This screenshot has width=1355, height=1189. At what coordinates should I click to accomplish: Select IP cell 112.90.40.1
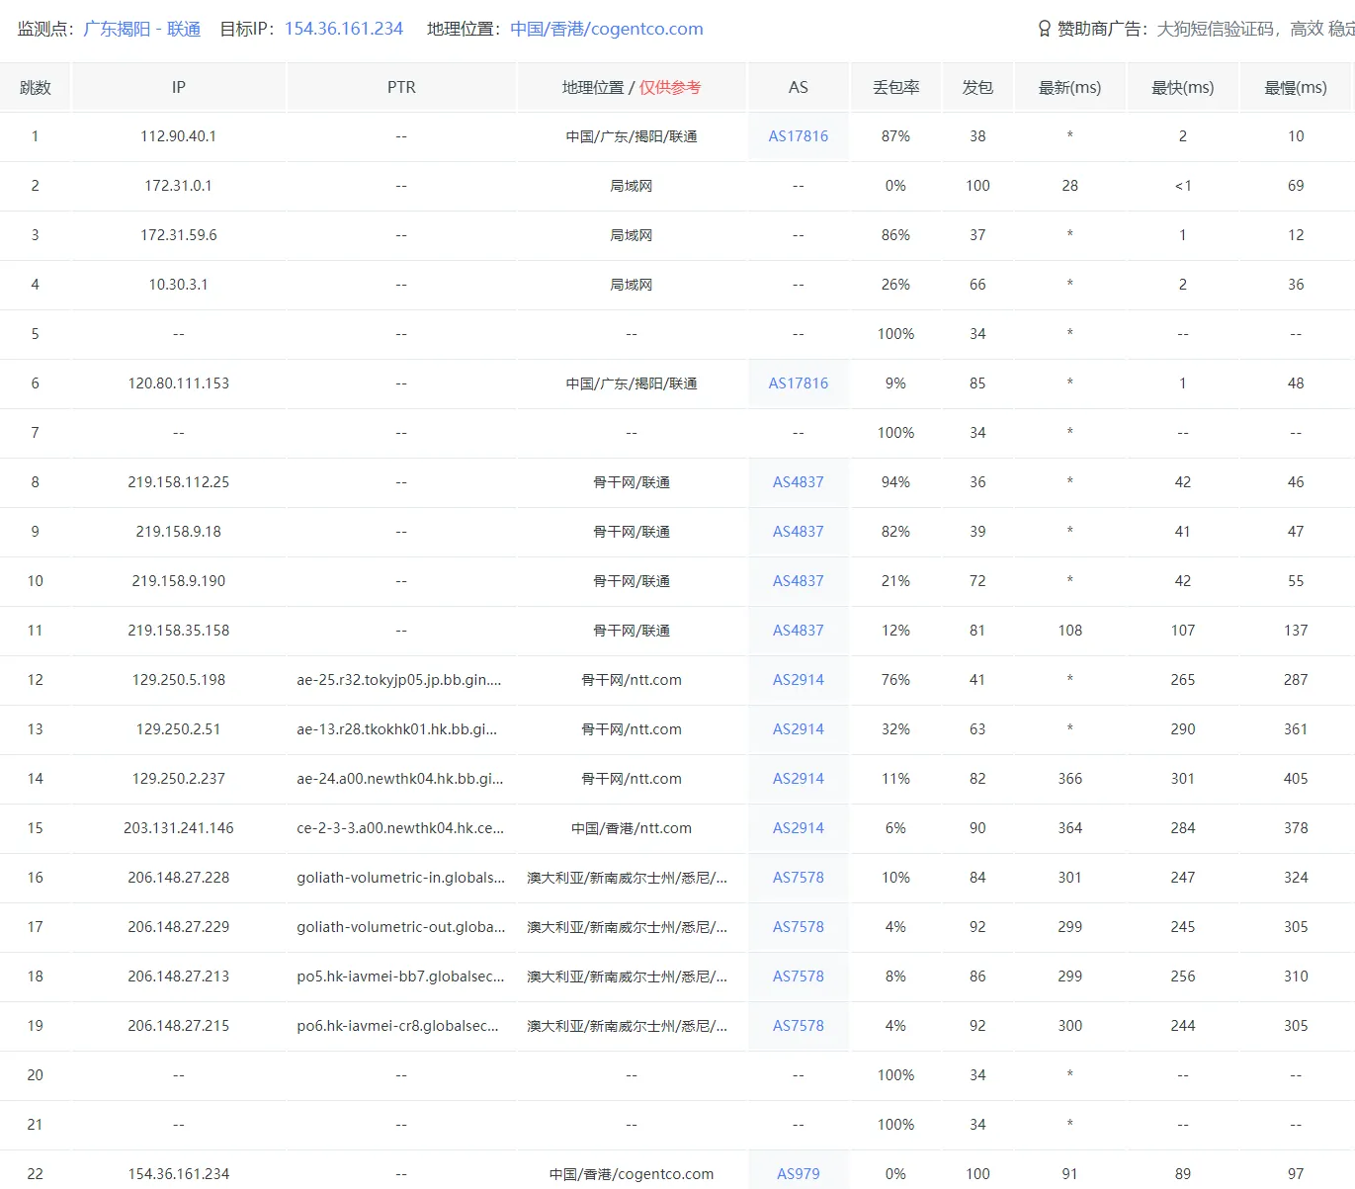click(x=179, y=136)
